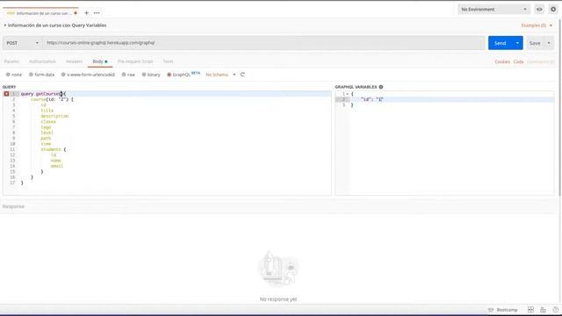The image size is (562, 316).
Task: Click the Send button
Action: click(x=500, y=43)
